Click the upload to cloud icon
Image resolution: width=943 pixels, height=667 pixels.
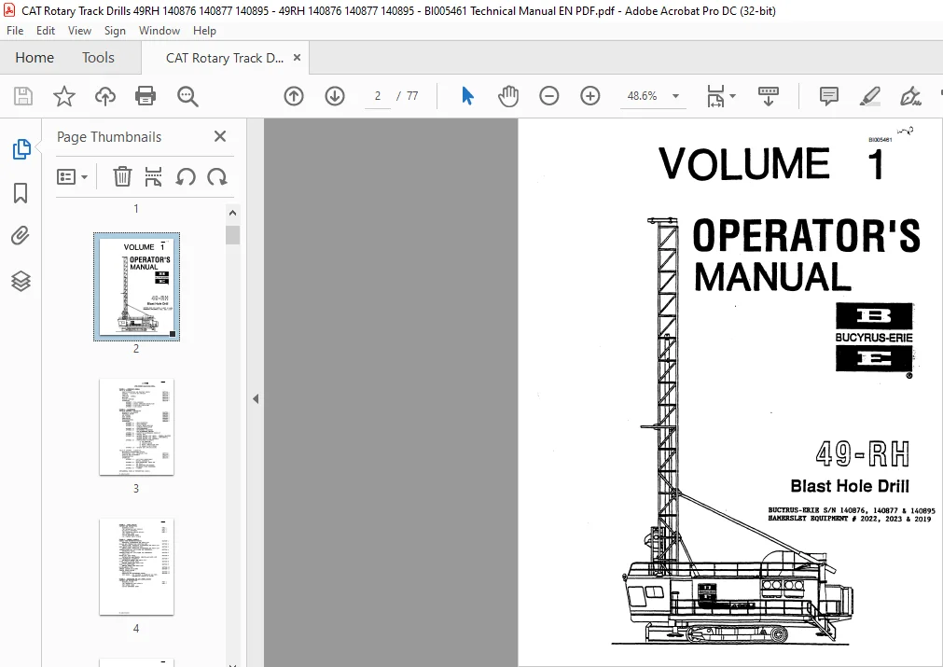pos(105,96)
